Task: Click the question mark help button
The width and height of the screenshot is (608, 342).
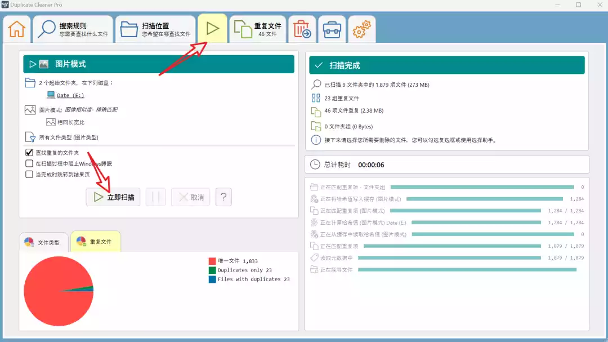Action: pyautogui.click(x=223, y=197)
